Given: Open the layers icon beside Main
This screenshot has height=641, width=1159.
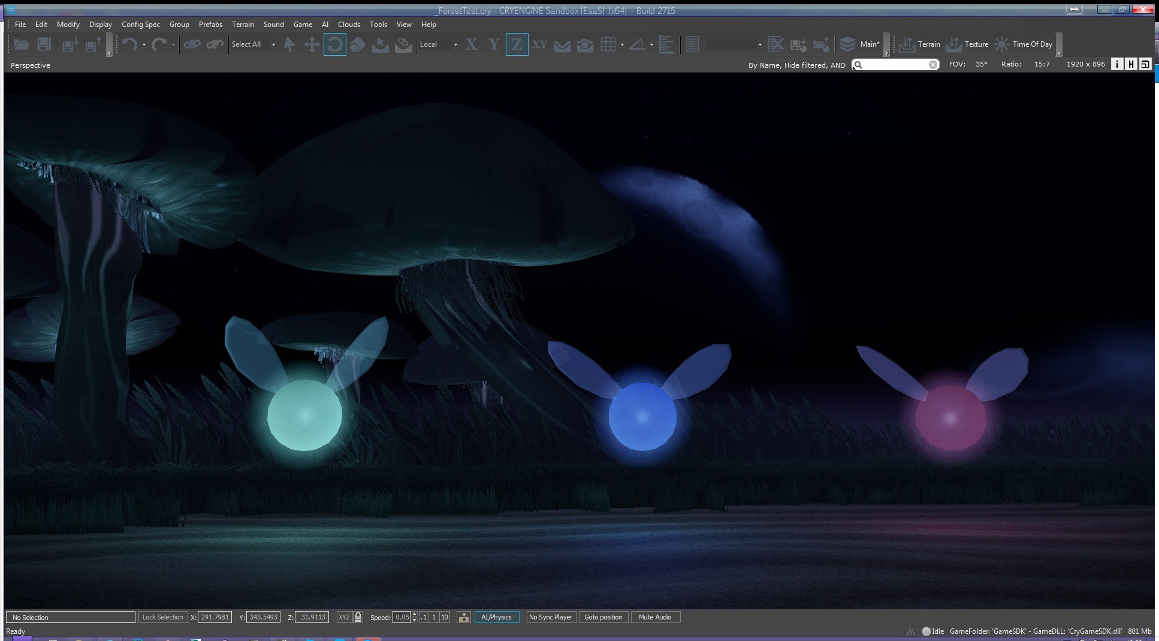Looking at the screenshot, I should tap(847, 44).
